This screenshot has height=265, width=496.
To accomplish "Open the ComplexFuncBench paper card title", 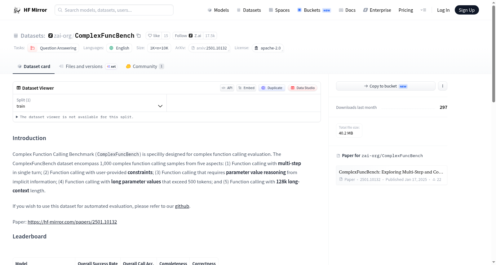I will click(x=391, y=172).
